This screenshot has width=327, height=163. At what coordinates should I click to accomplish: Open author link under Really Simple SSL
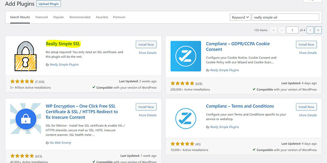tap(64, 65)
